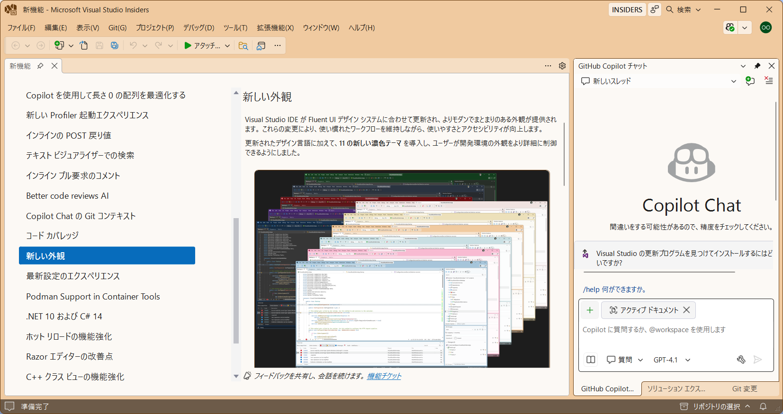Start the アタッチ green play button
The image size is (783, 414).
[188, 45]
